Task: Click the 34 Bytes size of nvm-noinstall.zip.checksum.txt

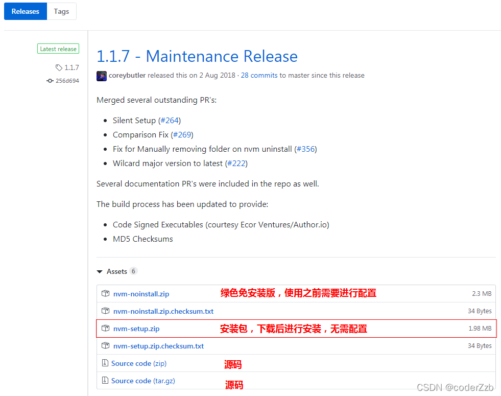Action: 480,311
